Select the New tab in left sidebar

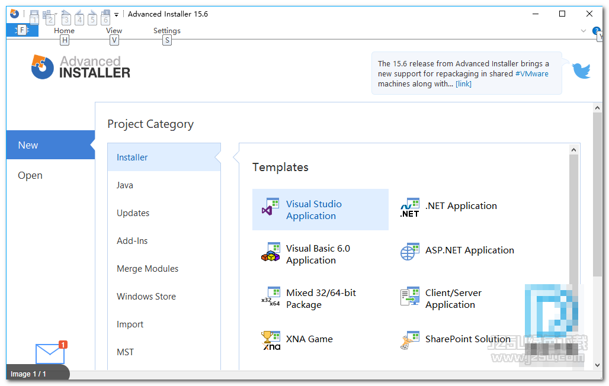click(x=50, y=145)
